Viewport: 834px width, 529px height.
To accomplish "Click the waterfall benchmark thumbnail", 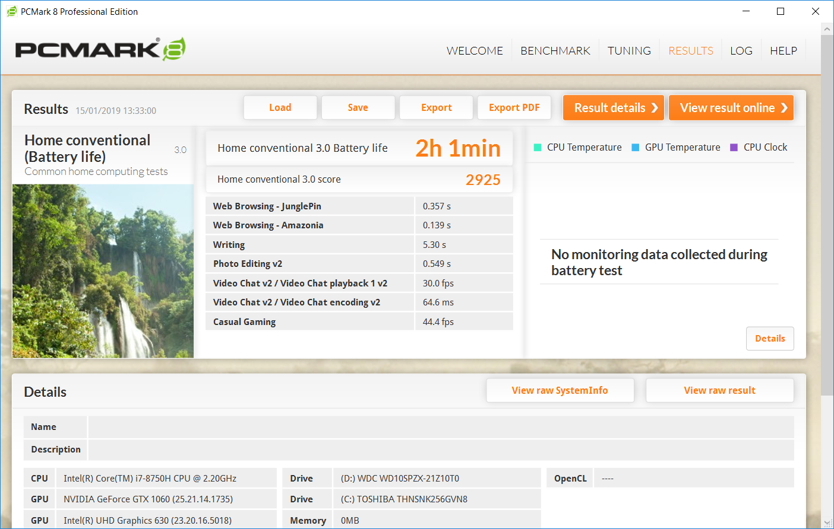I will [103, 271].
